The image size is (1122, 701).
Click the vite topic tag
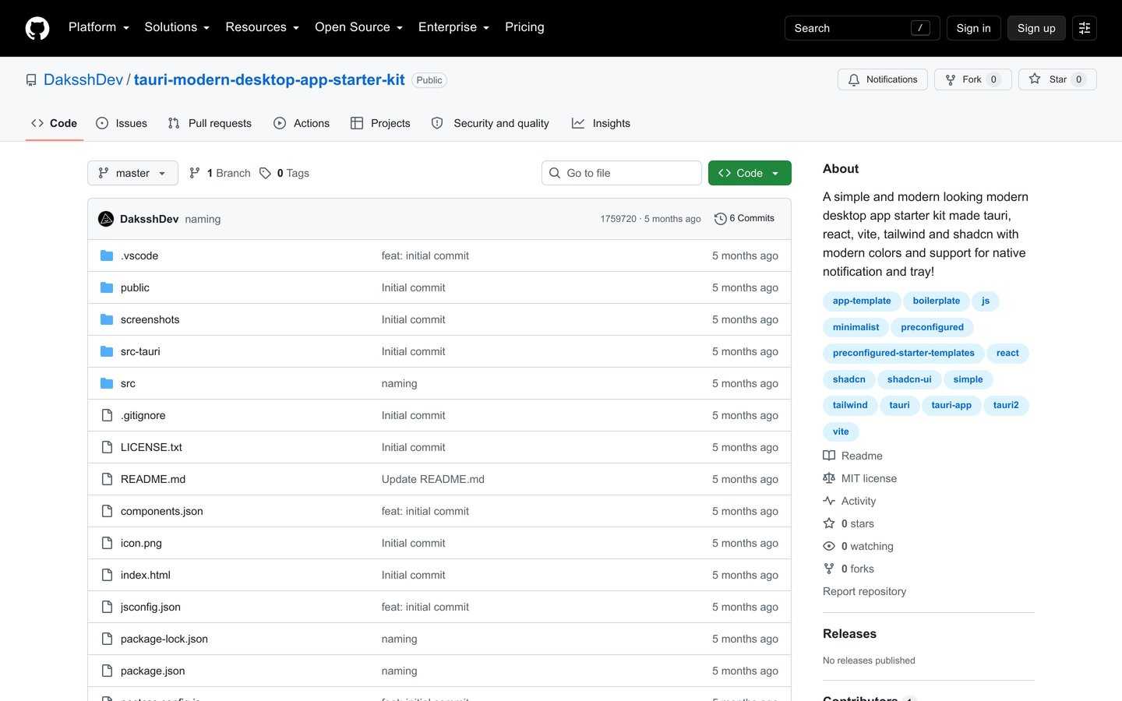coord(841,432)
